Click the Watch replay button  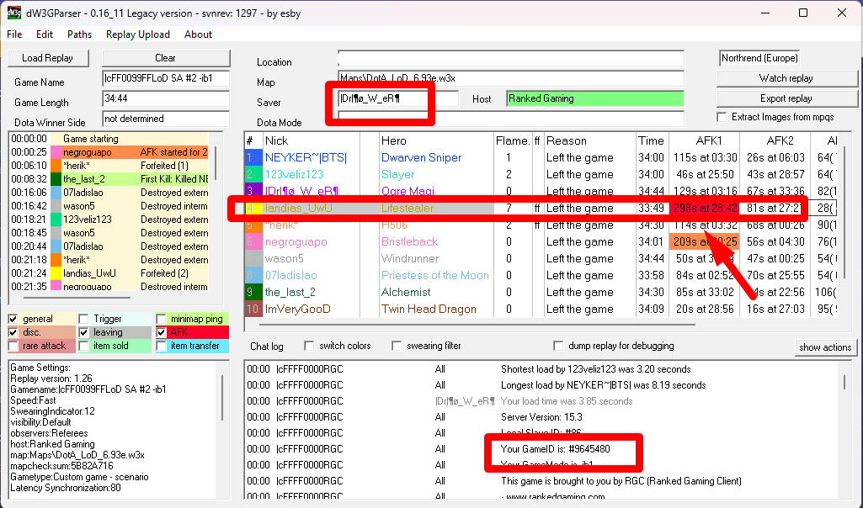(x=786, y=78)
